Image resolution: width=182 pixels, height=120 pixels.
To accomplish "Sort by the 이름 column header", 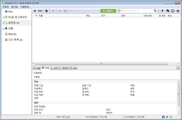I will [x=59, y=16].
